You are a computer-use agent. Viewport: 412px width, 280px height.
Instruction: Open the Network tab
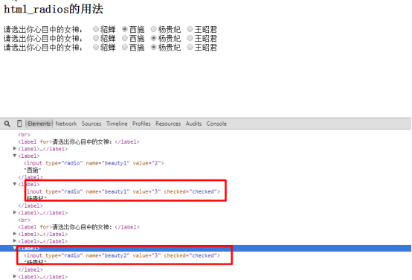click(x=66, y=124)
